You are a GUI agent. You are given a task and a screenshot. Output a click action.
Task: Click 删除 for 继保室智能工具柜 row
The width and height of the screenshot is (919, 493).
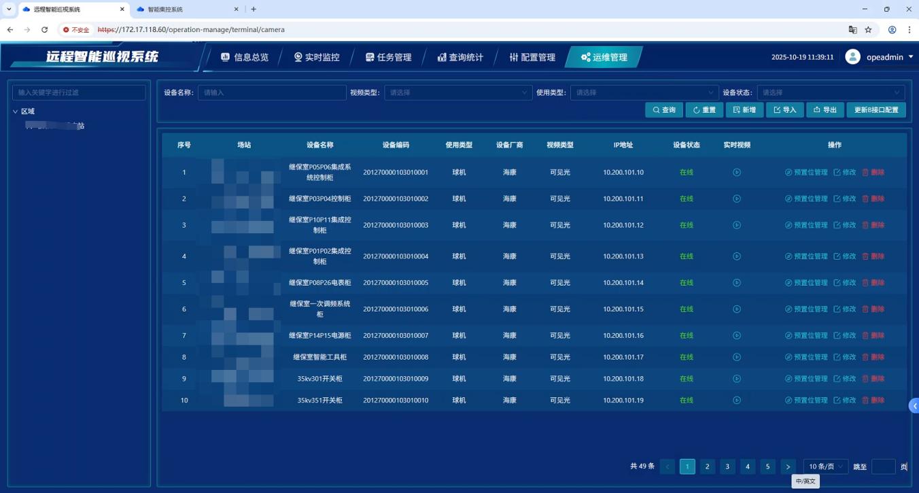tap(873, 357)
